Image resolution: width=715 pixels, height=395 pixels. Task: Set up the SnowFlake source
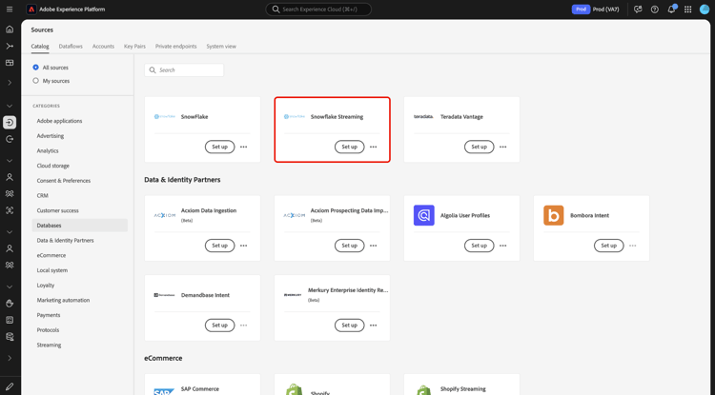point(220,147)
